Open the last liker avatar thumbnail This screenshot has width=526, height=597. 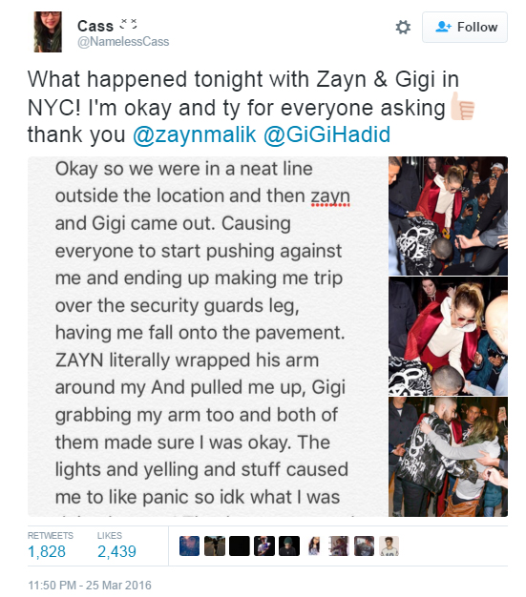[389, 546]
